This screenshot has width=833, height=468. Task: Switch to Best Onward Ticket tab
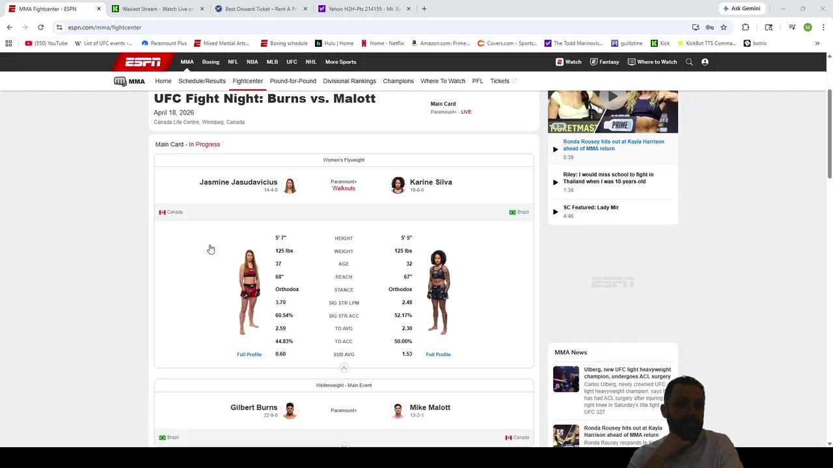click(261, 8)
